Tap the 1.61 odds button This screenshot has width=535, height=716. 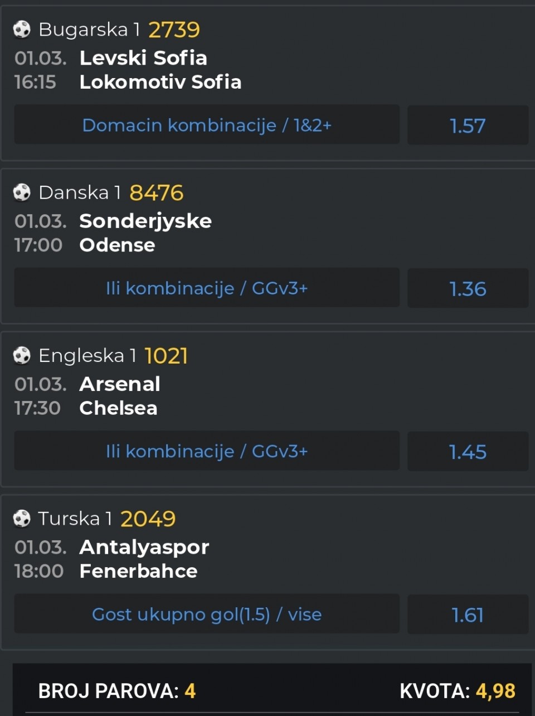[x=468, y=615]
